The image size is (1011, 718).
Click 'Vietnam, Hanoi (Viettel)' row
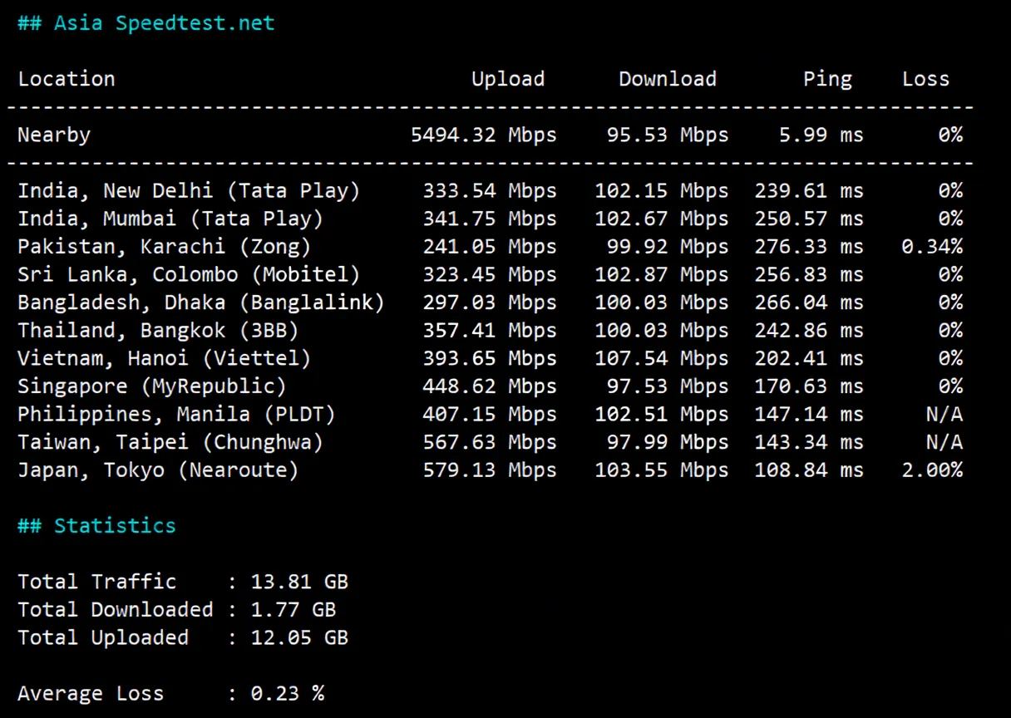[x=491, y=358]
